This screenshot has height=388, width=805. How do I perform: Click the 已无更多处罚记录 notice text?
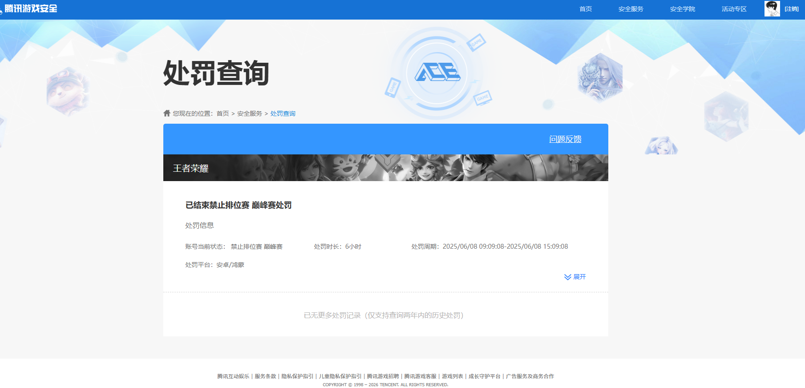coord(384,315)
